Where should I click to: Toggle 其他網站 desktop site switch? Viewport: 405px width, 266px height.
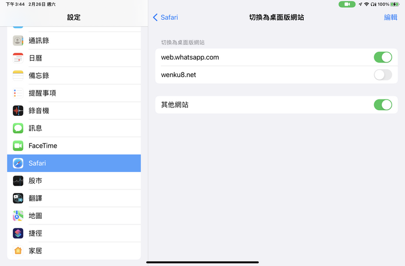383,105
